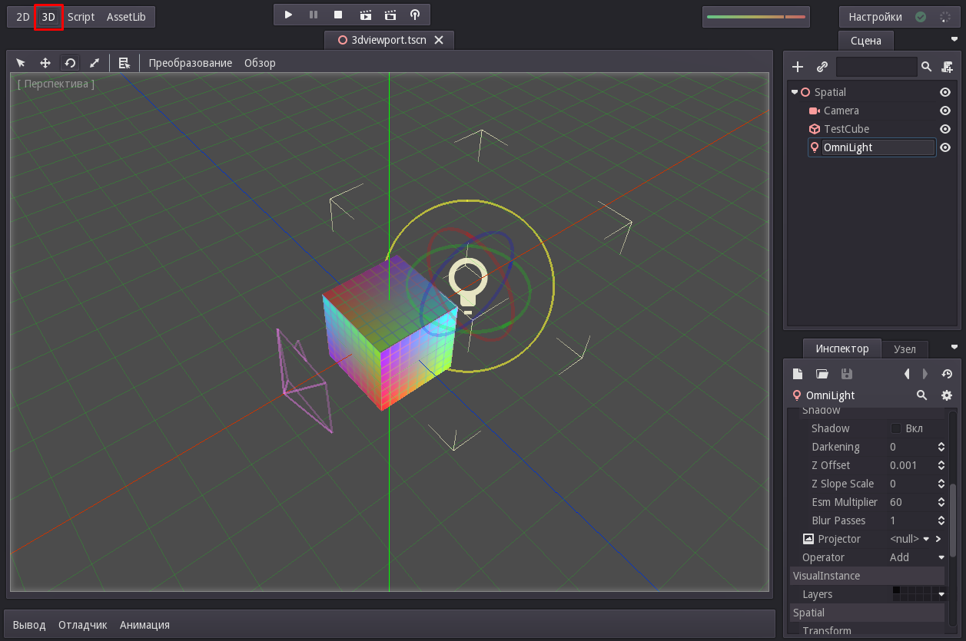The width and height of the screenshot is (966, 641).
Task: Pause the running scene
Action: click(x=314, y=15)
